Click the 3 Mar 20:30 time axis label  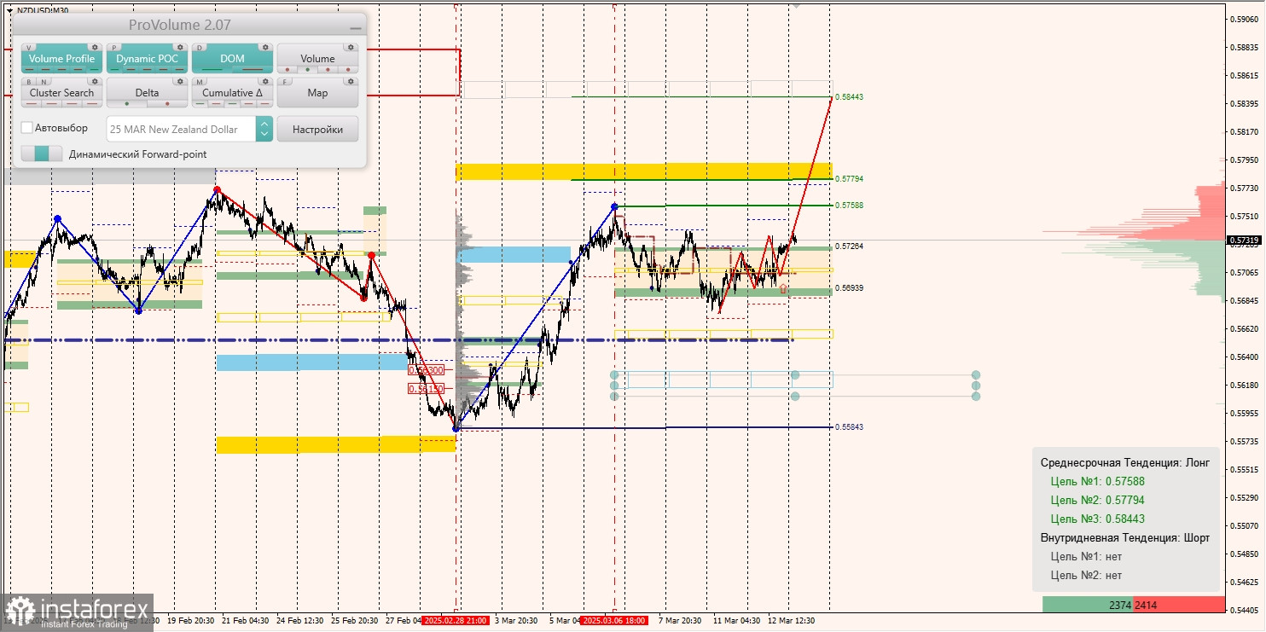pos(516,620)
